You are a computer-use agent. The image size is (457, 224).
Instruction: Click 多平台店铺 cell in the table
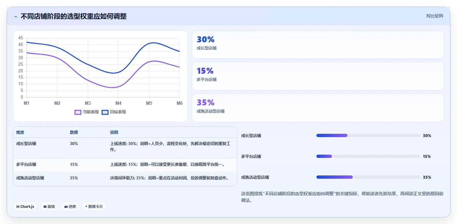pyautogui.click(x=26, y=165)
